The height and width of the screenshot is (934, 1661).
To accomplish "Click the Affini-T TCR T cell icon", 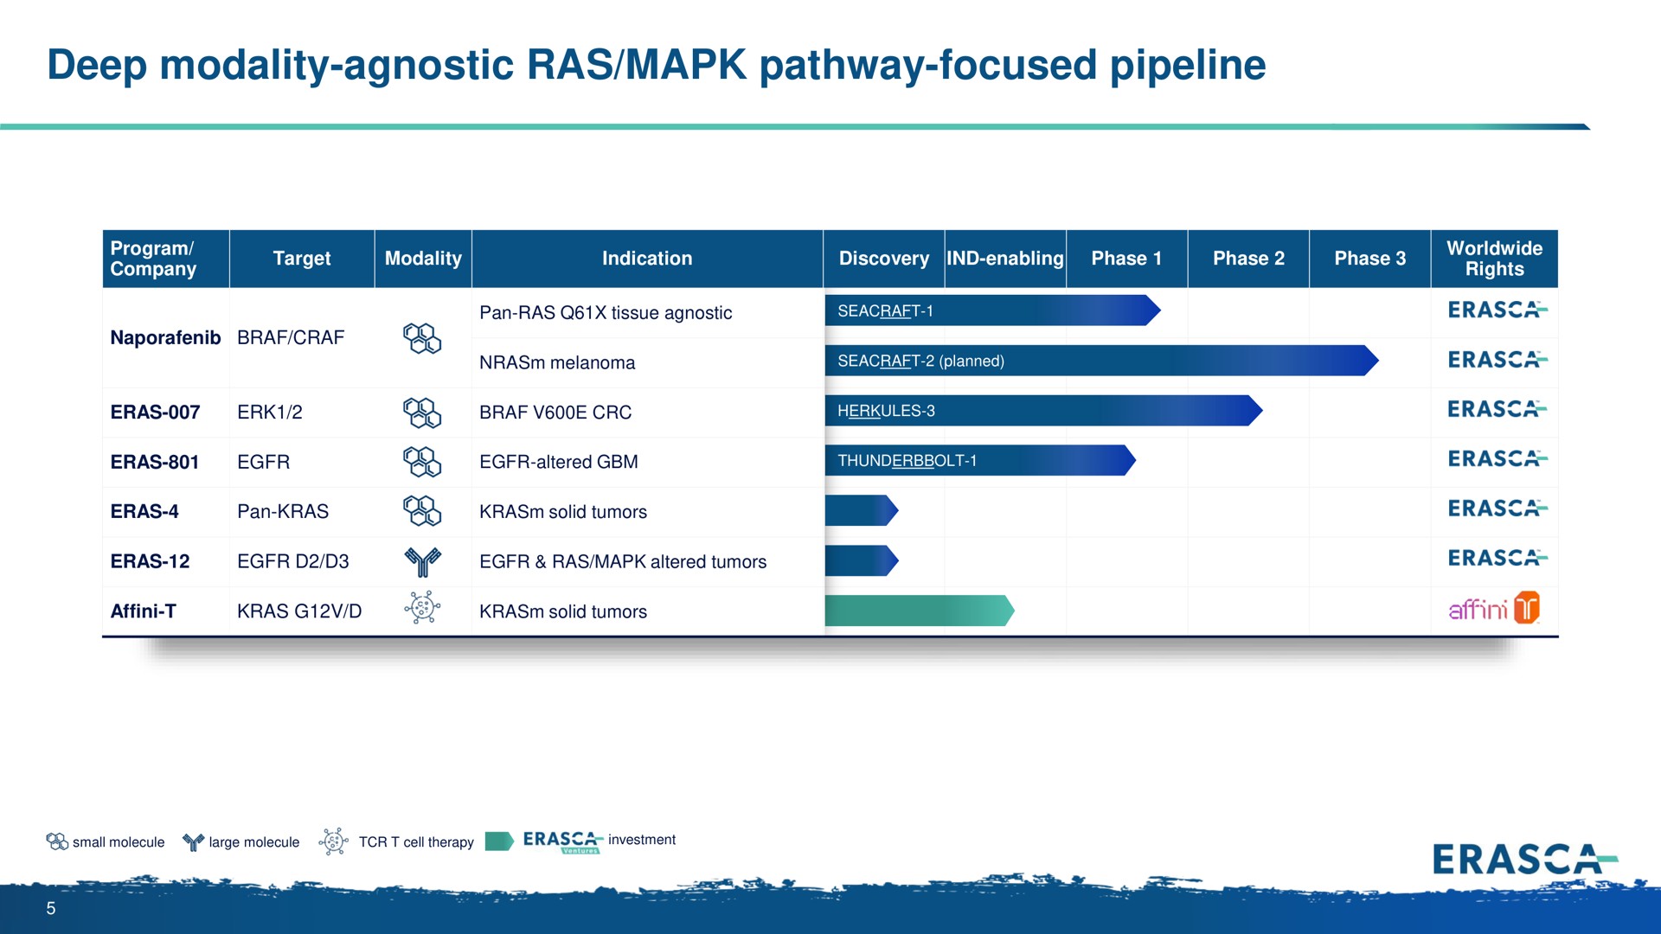I will point(422,608).
